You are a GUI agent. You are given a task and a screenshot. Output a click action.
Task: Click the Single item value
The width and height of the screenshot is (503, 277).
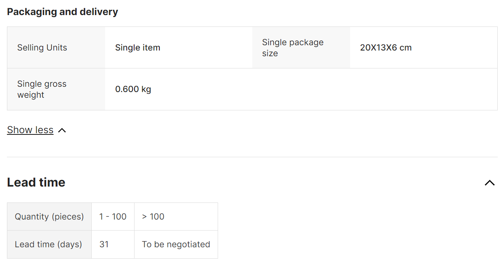(x=138, y=48)
